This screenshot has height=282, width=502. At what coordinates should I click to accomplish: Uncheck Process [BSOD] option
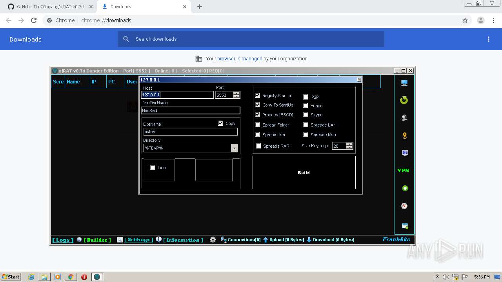point(258,115)
